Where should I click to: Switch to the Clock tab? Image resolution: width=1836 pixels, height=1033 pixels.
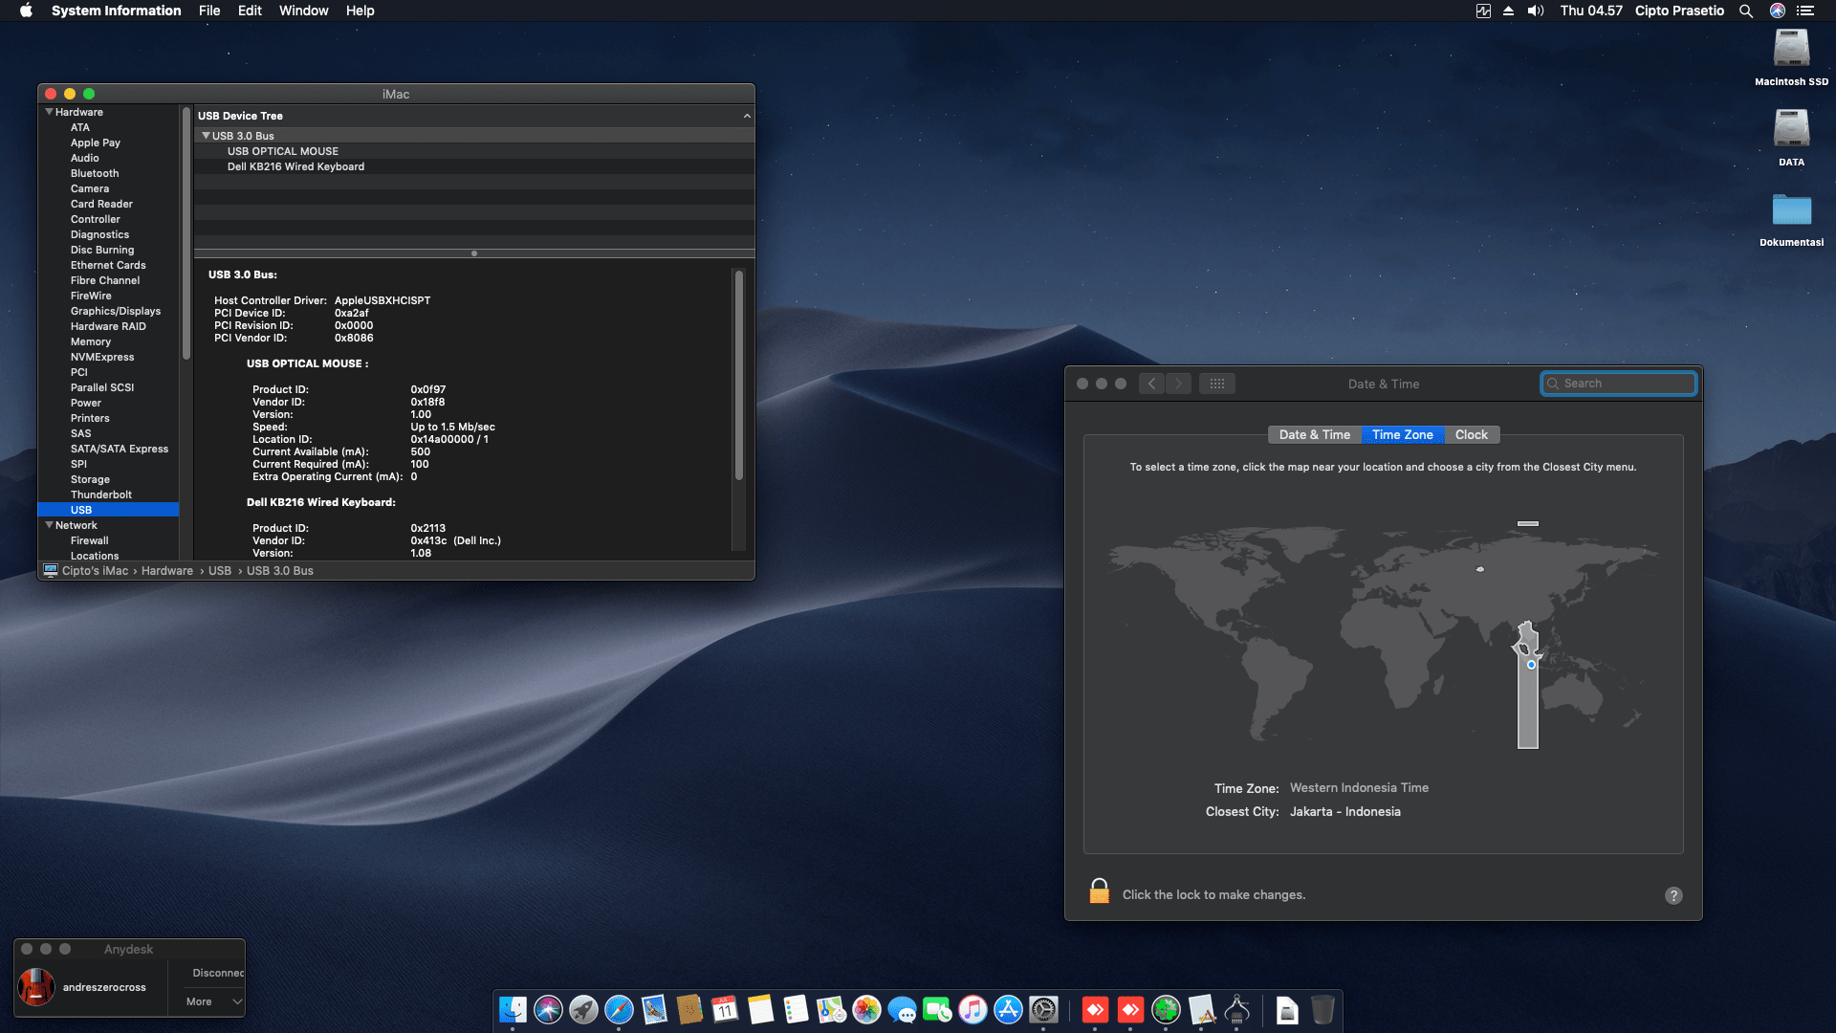(x=1471, y=434)
